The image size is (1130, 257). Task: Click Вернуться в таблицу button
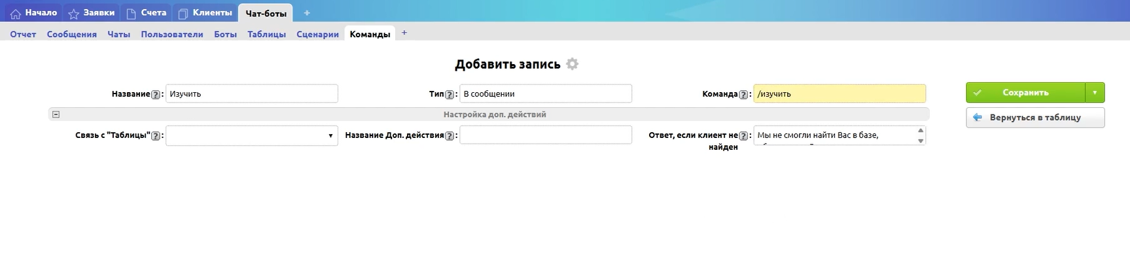point(1035,118)
